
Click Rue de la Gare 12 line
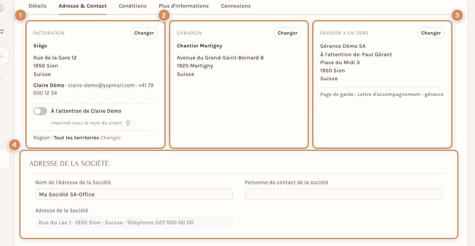pos(55,58)
